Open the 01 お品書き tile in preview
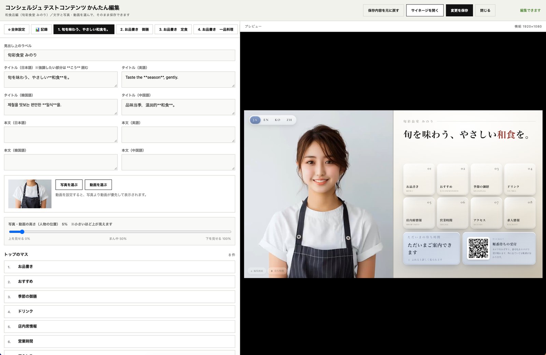Viewport: 546px width, 355px height. pyautogui.click(x=419, y=179)
